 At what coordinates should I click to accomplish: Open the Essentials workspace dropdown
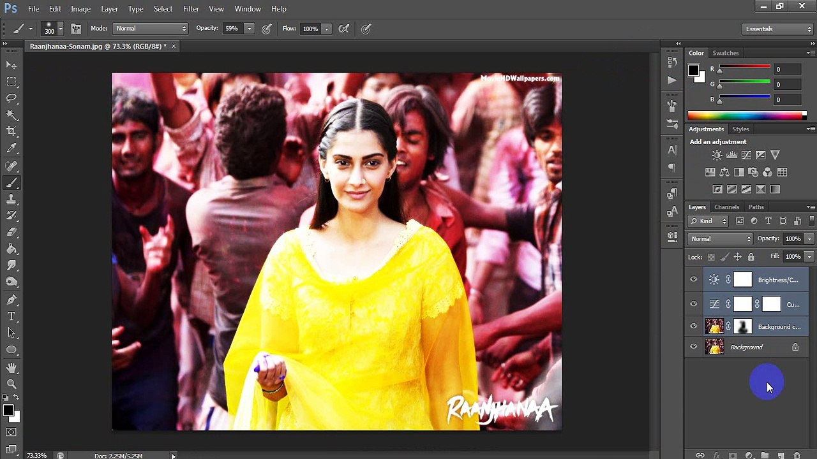(x=778, y=29)
